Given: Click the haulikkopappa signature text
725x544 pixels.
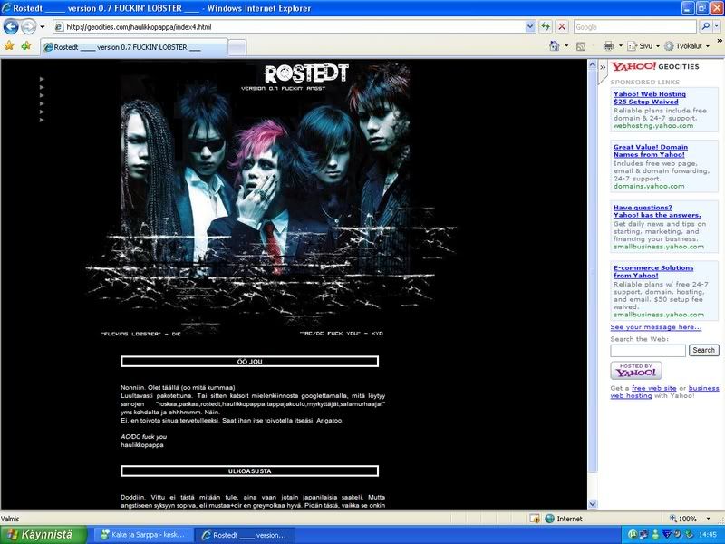Looking at the screenshot, I should click(142, 445).
